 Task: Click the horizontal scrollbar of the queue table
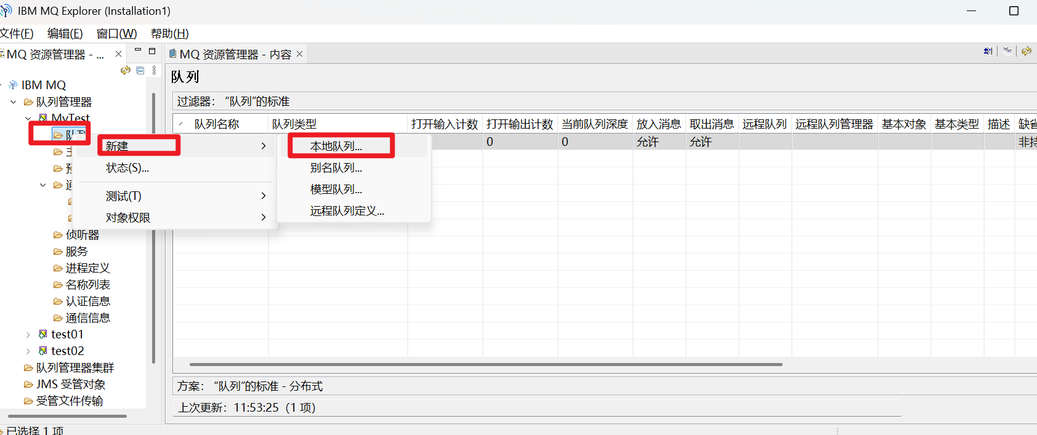point(486,364)
